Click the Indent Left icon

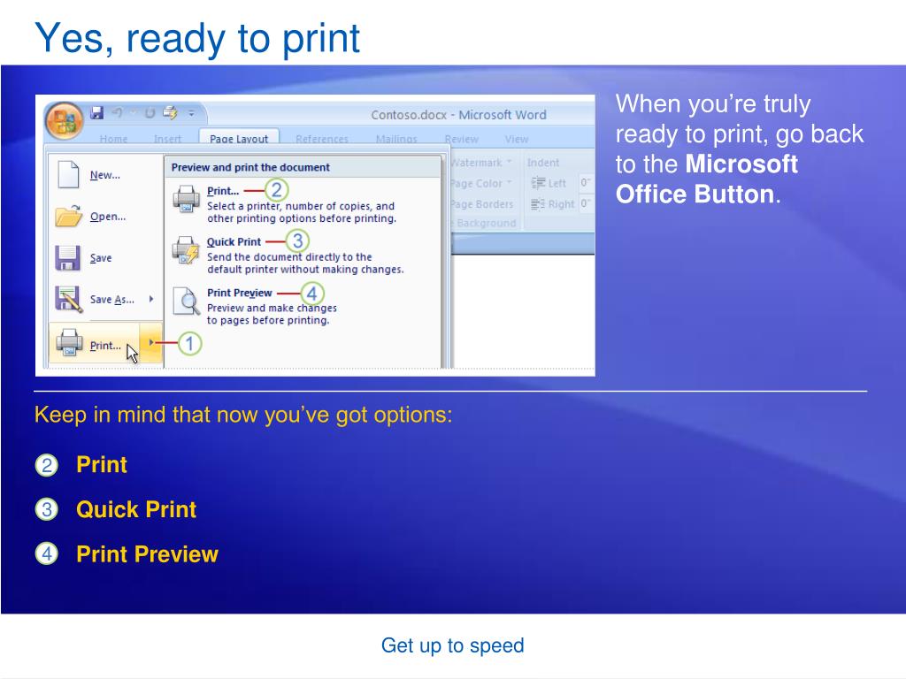538,183
